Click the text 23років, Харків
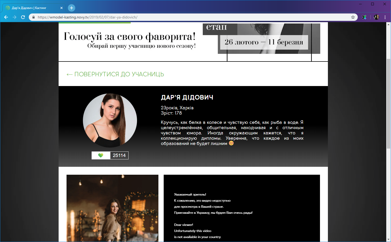Screen dimensions: 391x242 pos(177,108)
